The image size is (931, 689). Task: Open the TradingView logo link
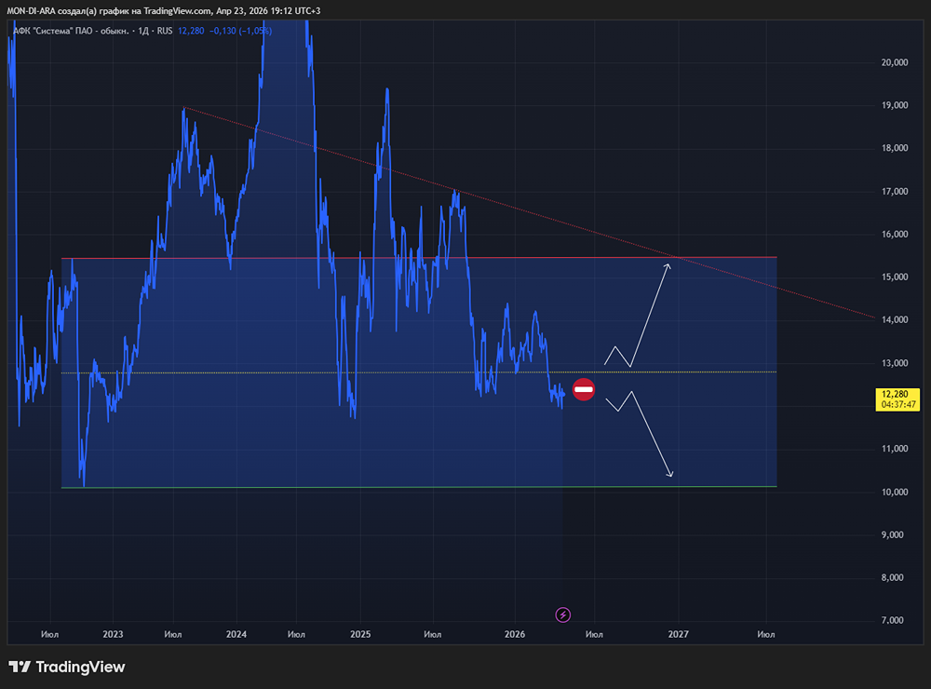point(66,667)
